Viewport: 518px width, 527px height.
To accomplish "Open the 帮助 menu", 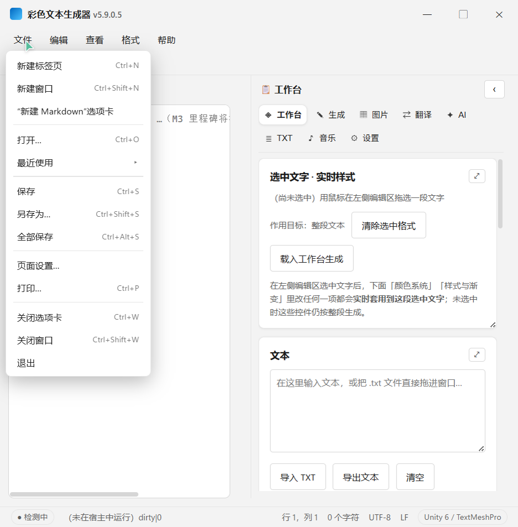I will [166, 40].
